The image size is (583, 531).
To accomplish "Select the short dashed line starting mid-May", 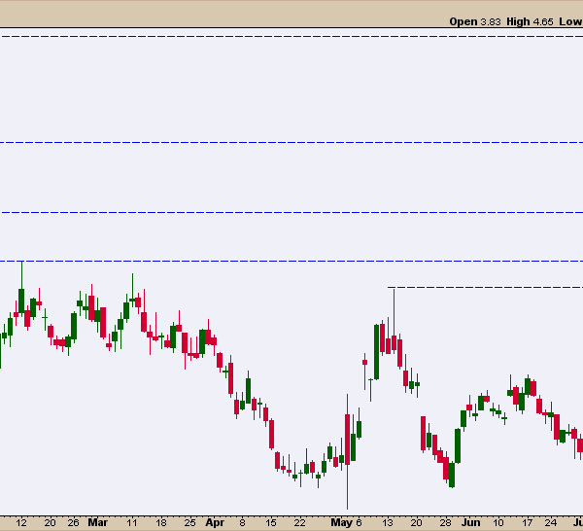I will point(485,287).
